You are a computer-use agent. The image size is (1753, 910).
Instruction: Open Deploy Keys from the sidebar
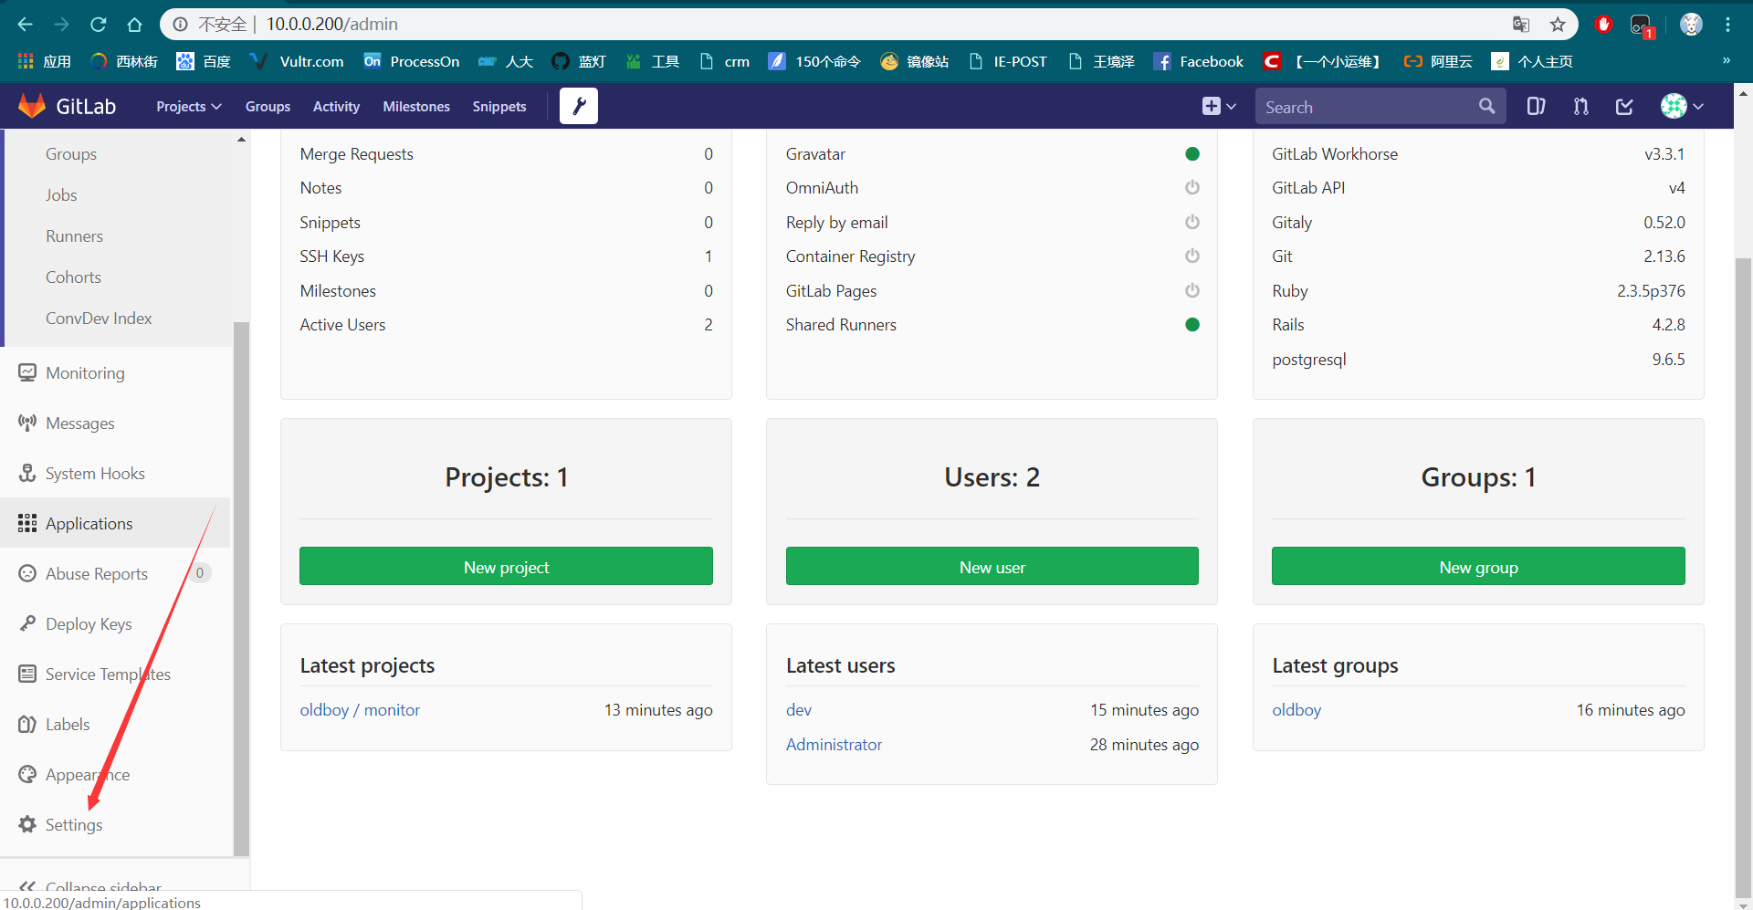coord(89,623)
